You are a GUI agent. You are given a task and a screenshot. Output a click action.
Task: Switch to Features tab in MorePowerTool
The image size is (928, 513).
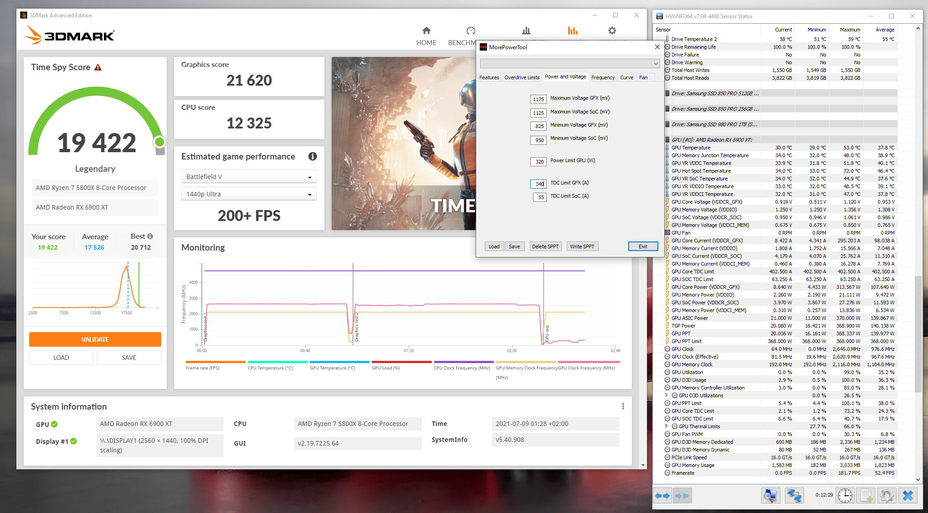[x=489, y=77]
